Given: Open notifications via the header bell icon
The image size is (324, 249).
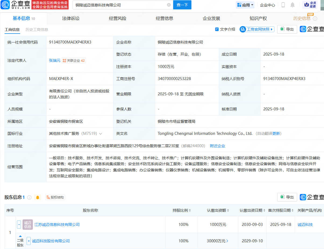Looking at the screenshot, I should pyautogui.click(x=293, y=5).
